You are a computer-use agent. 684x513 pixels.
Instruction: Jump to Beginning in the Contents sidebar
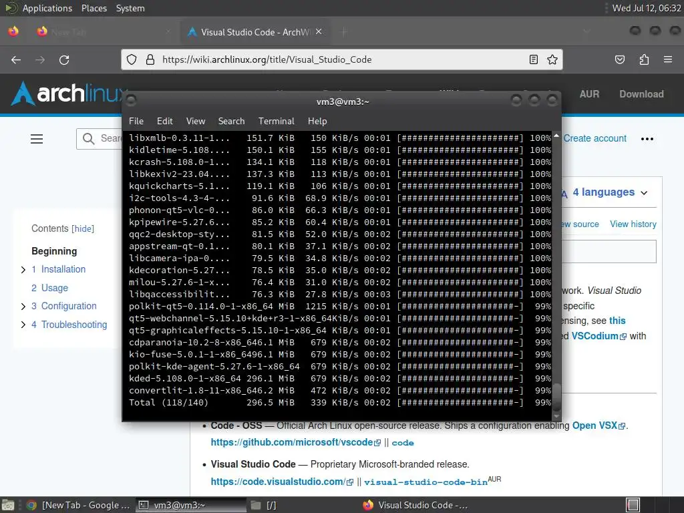(54, 251)
